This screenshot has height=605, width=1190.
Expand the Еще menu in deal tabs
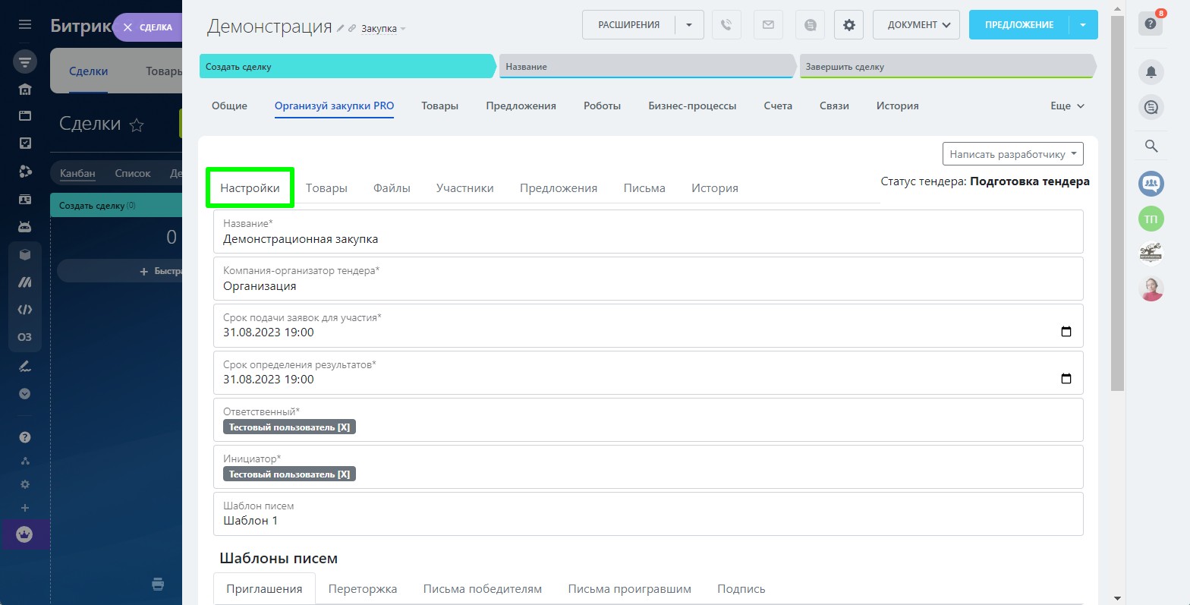click(1067, 106)
